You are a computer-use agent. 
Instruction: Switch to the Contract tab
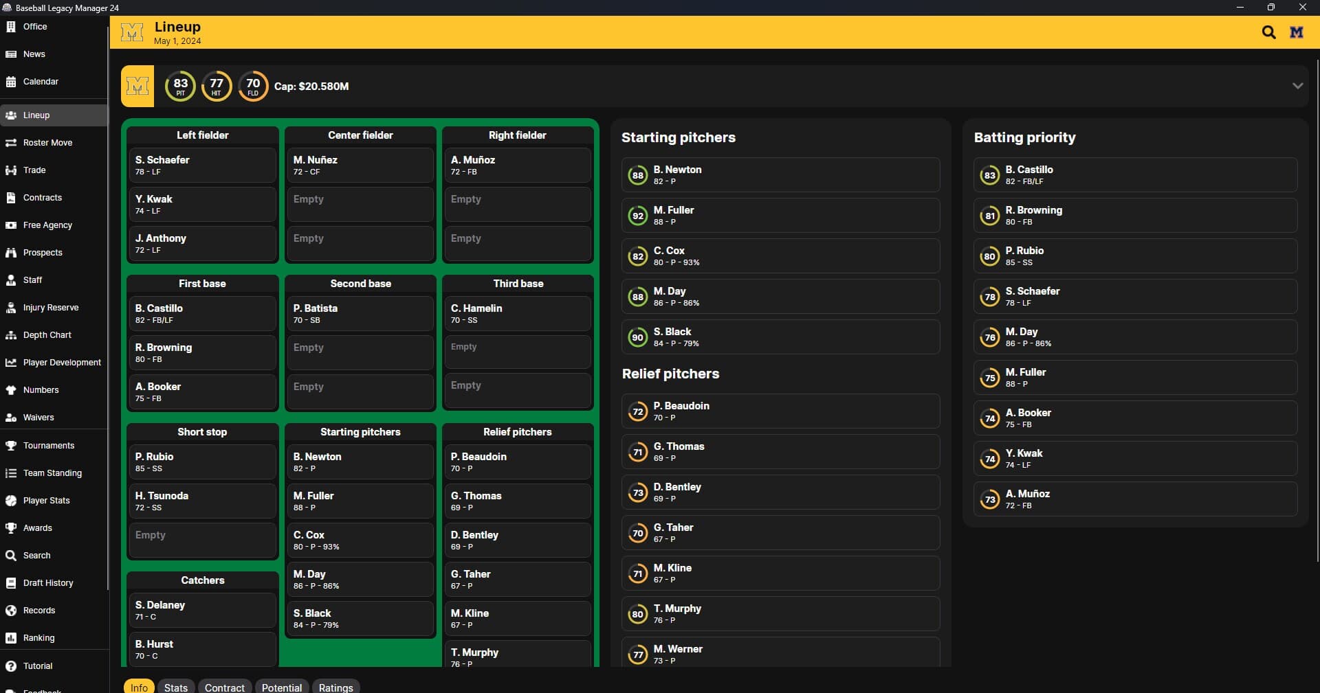[x=225, y=687]
